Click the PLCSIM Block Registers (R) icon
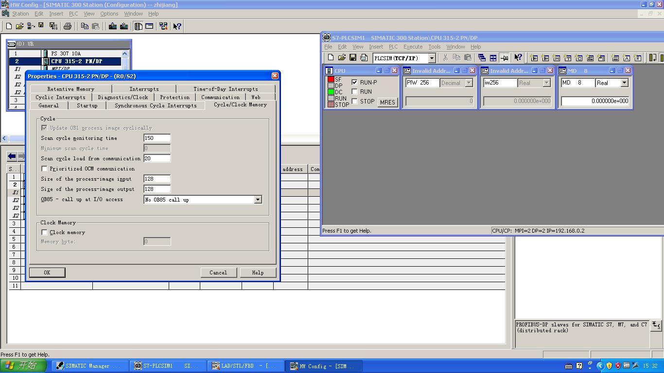664x373 pixels. coord(638,58)
